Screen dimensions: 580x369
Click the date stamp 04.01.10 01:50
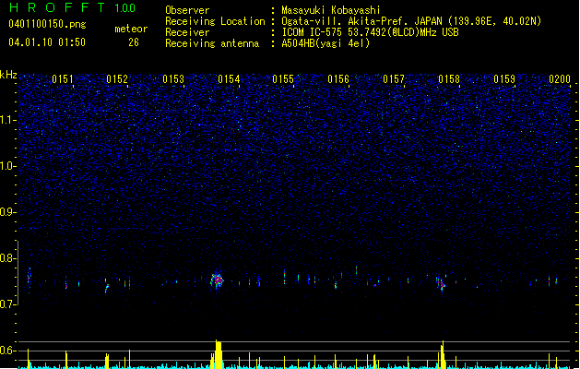tap(47, 42)
